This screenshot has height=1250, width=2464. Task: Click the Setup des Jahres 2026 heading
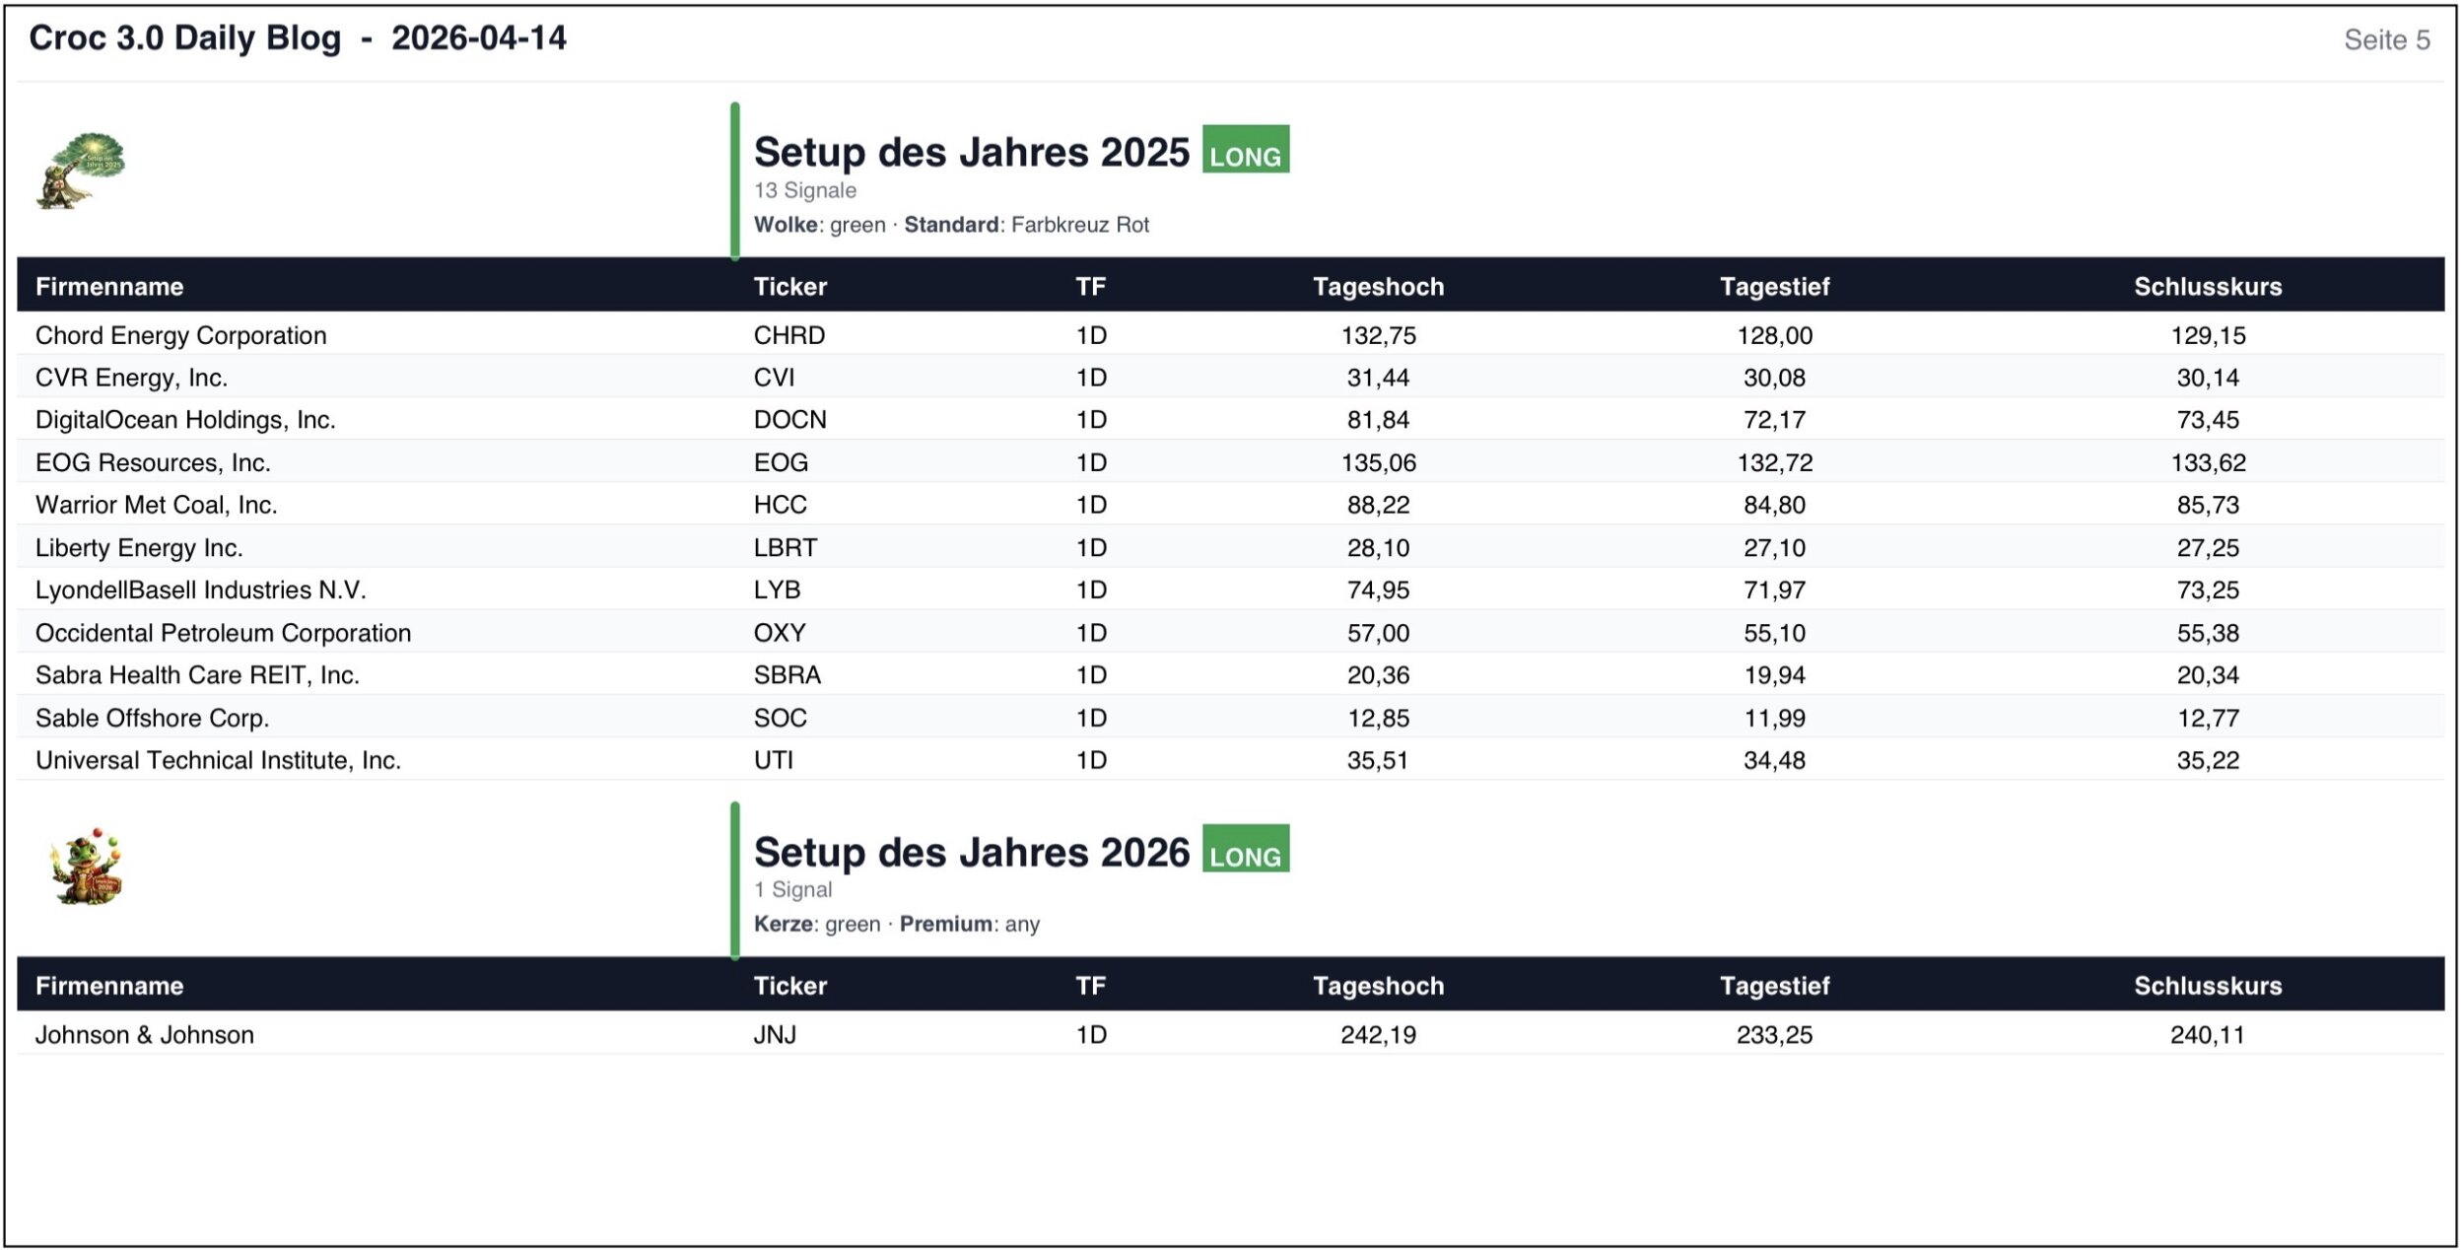(971, 853)
